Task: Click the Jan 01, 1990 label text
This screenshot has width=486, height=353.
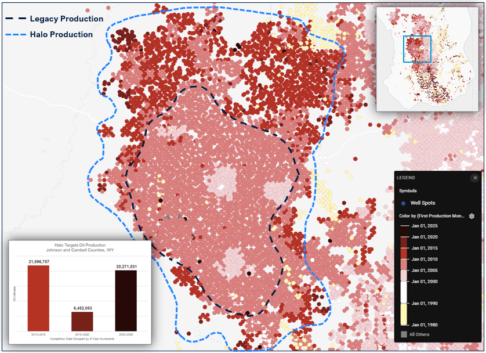Action: pos(424,304)
